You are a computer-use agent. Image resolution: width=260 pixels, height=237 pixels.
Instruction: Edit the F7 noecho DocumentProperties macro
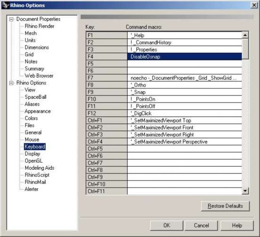(185, 78)
